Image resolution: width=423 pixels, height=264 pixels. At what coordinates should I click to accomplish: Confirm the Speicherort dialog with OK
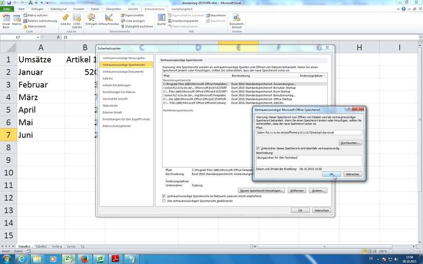pos(332,174)
